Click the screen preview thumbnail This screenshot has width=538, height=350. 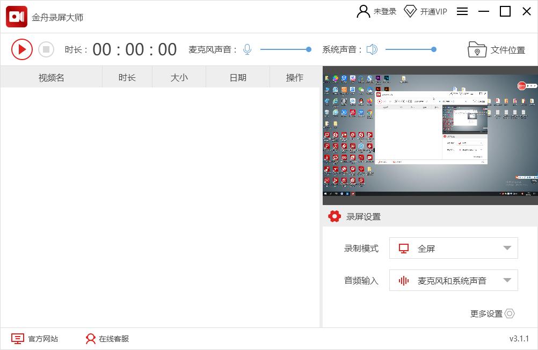430,135
